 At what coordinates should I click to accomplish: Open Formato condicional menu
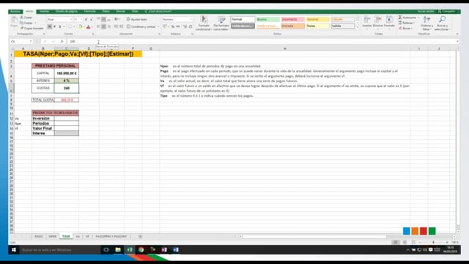[204, 23]
